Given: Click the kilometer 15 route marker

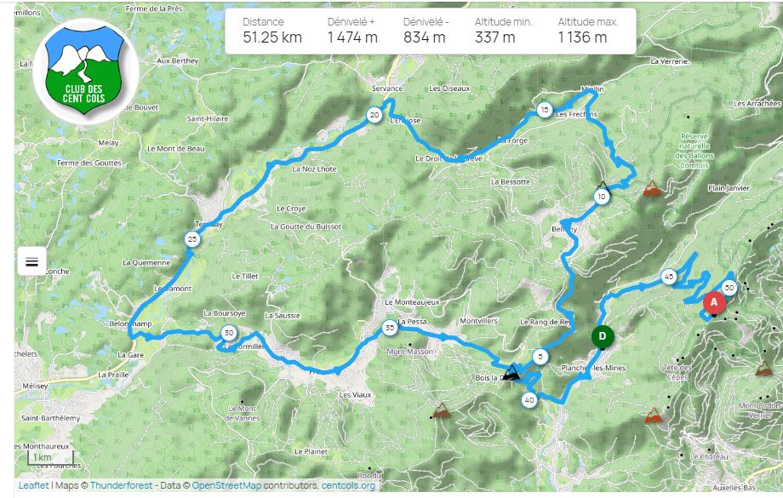Looking at the screenshot, I should tap(545, 110).
